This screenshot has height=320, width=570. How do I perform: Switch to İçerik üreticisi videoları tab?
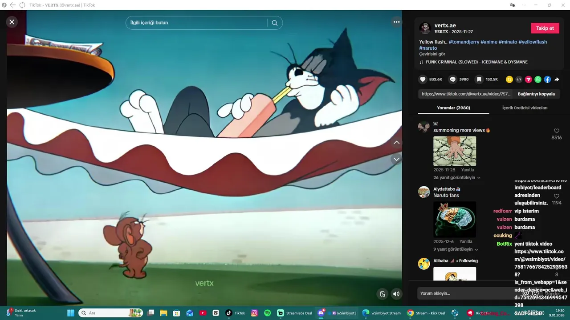[525, 108]
